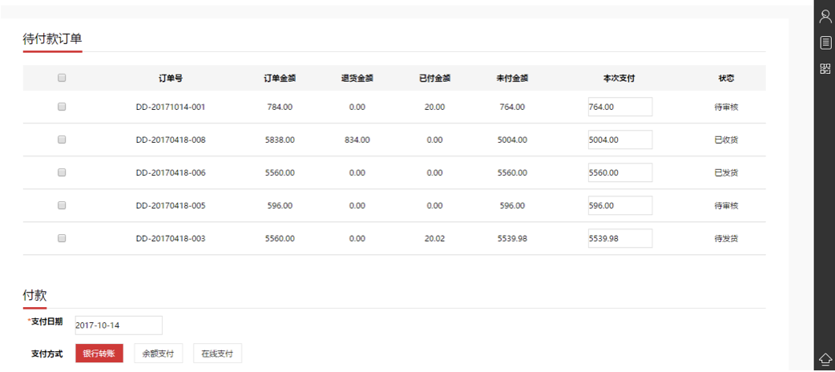Open the order list document icon
Image resolution: width=835 pixels, height=372 pixels.
pos(825,42)
